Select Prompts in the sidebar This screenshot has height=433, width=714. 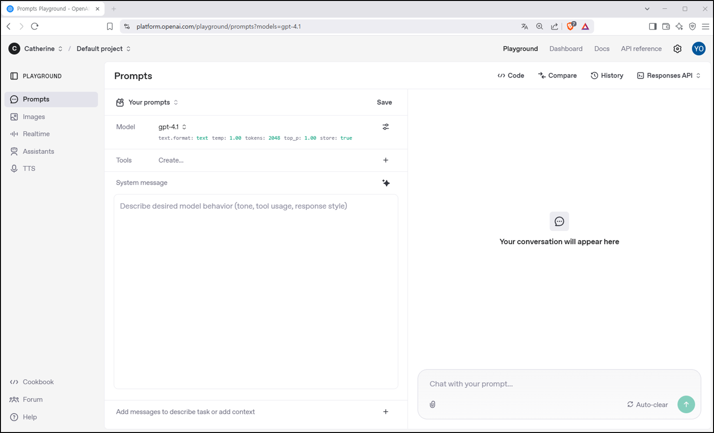pos(51,99)
